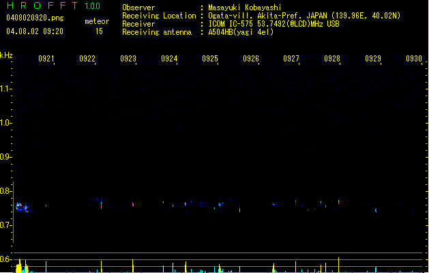
Task: Click the 0925 time marker
Action: (x=210, y=59)
